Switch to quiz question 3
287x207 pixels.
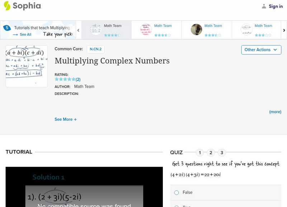point(222,152)
